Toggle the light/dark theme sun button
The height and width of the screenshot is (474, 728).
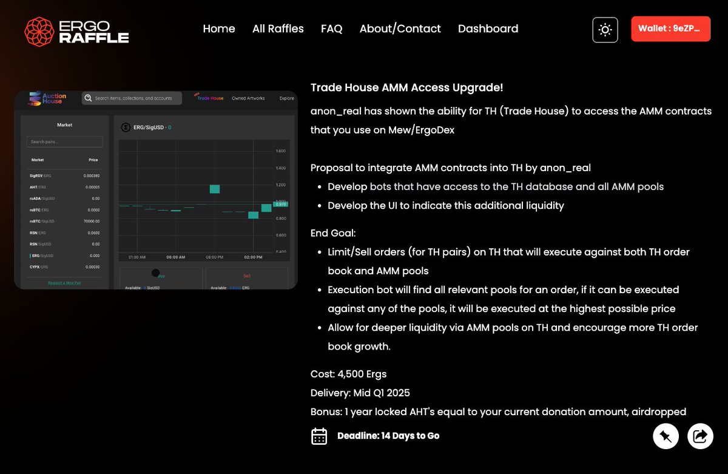(605, 30)
